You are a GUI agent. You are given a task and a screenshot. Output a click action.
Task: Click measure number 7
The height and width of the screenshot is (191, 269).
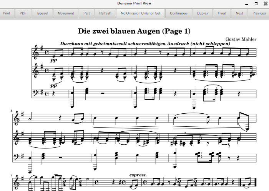[x=11, y=175]
